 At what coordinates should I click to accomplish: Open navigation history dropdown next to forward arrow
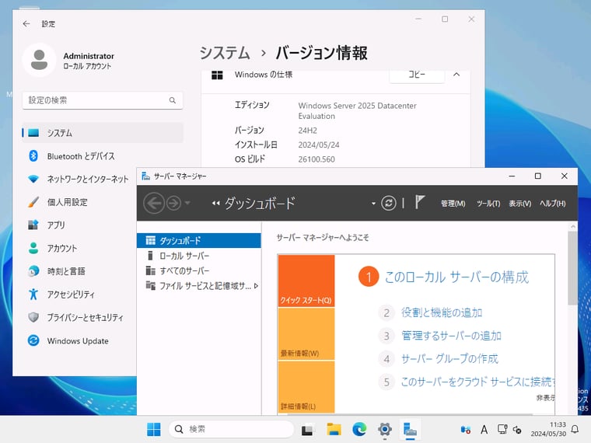coord(187,203)
